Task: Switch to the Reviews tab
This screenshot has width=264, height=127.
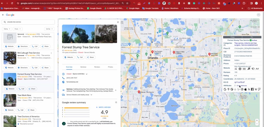Action: (x=97, y=67)
